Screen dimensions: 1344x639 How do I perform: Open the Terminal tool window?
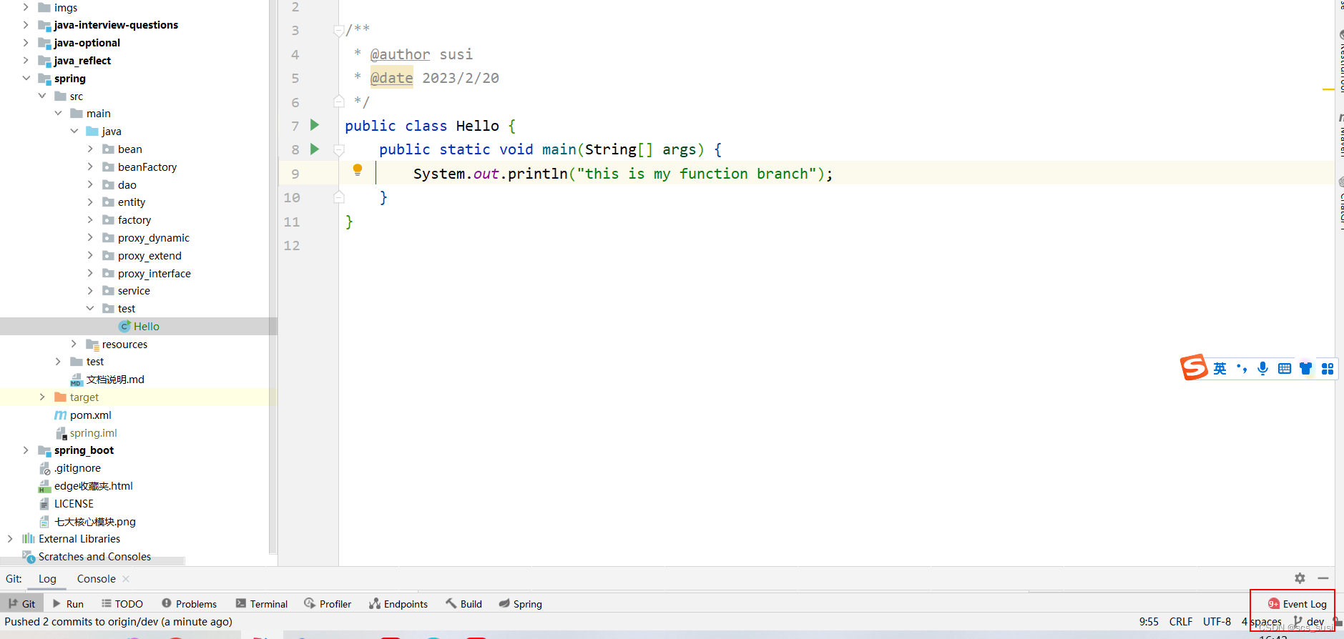tap(262, 604)
